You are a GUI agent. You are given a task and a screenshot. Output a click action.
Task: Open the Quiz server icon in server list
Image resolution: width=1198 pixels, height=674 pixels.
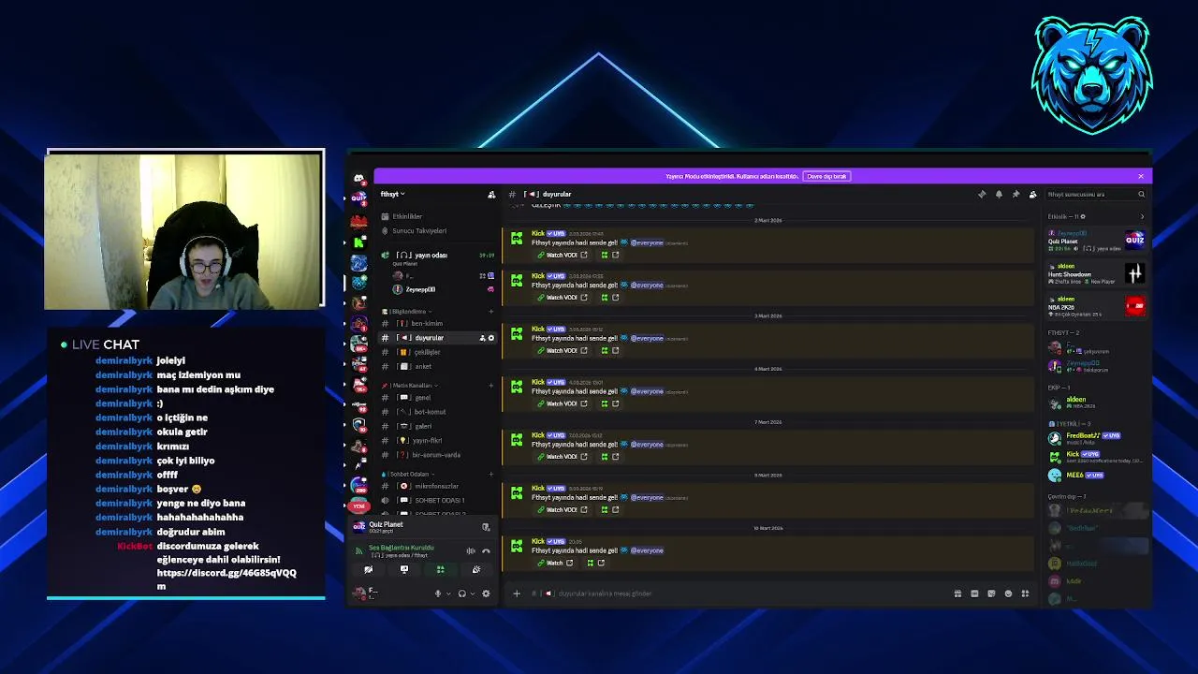(358, 198)
